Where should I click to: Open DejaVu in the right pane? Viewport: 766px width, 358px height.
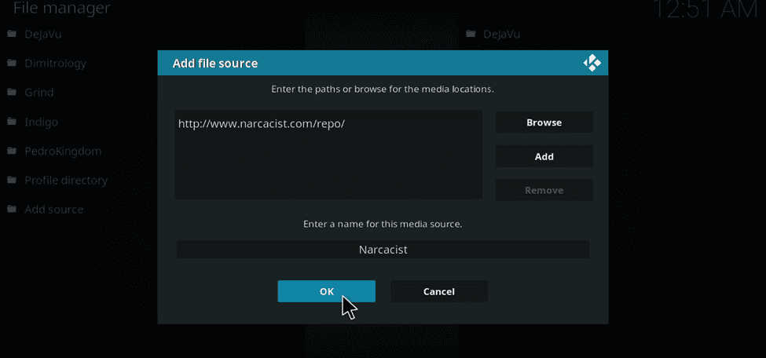click(502, 35)
